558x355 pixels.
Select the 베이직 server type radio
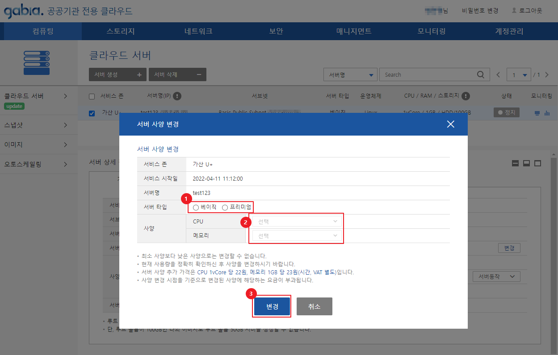click(x=196, y=207)
